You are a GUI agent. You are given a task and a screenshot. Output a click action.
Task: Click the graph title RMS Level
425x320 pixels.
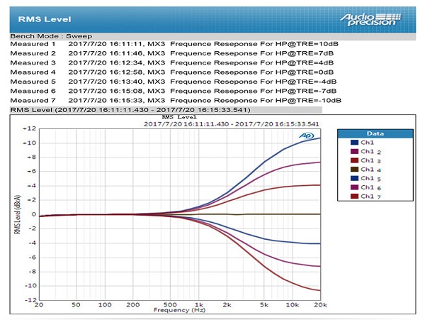point(179,117)
